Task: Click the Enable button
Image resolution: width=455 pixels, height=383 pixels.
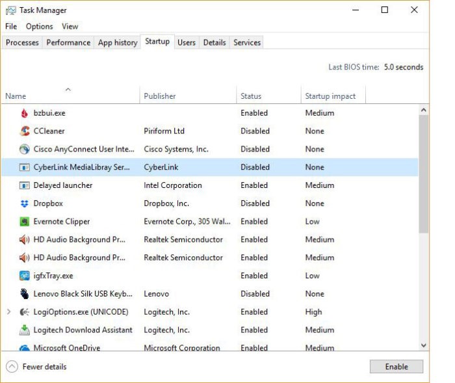Action: pyautogui.click(x=396, y=367)
